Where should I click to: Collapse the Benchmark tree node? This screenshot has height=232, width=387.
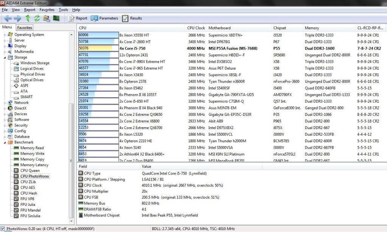[5, 143]
